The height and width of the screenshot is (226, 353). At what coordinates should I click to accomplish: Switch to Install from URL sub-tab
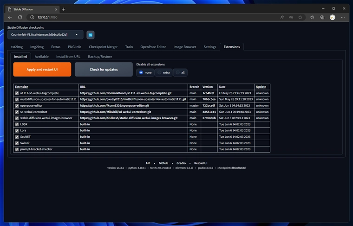click(x=68, y=57)
